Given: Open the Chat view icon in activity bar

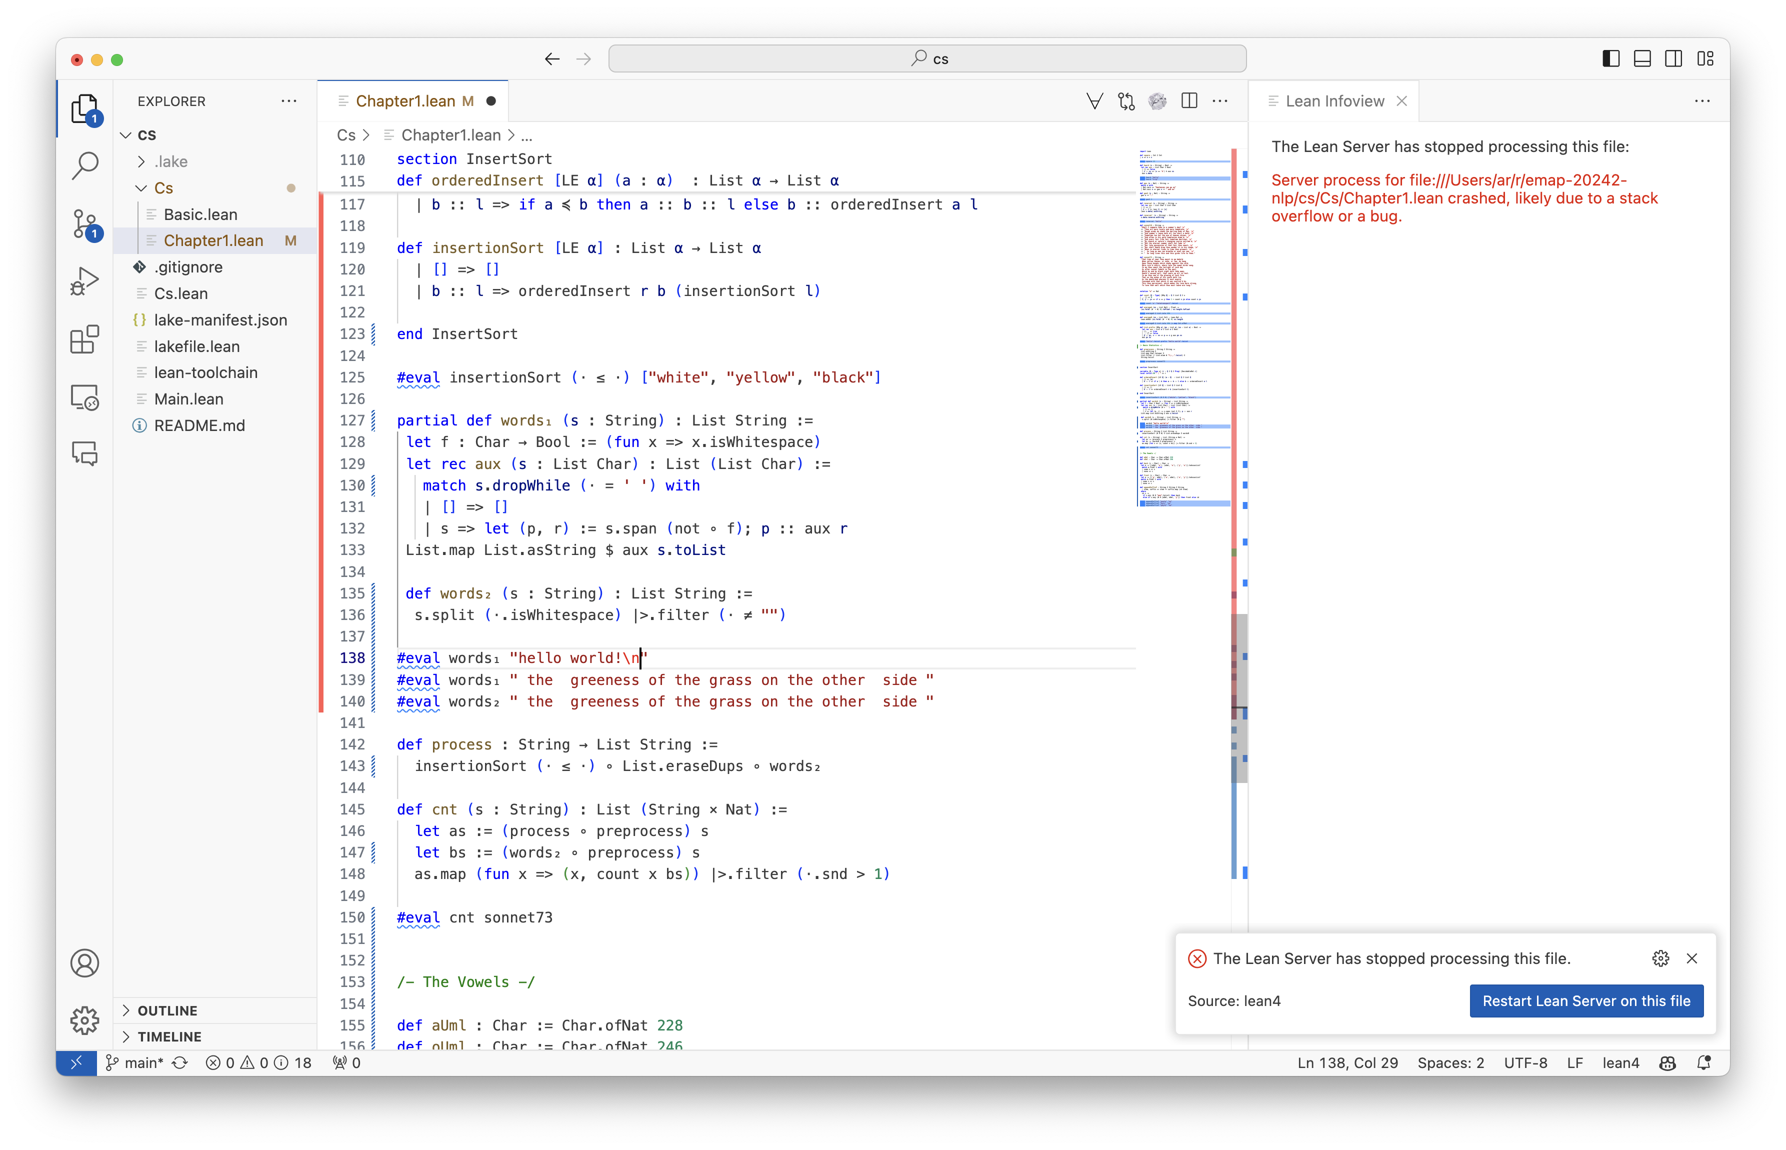Looking at the screenshot, I should pos(84,454).
